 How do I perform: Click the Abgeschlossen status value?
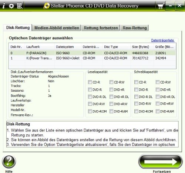tap(58, 76)
